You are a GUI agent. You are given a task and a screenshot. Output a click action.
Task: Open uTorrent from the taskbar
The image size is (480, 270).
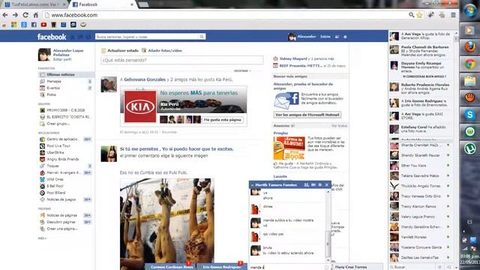coord(470,148)
